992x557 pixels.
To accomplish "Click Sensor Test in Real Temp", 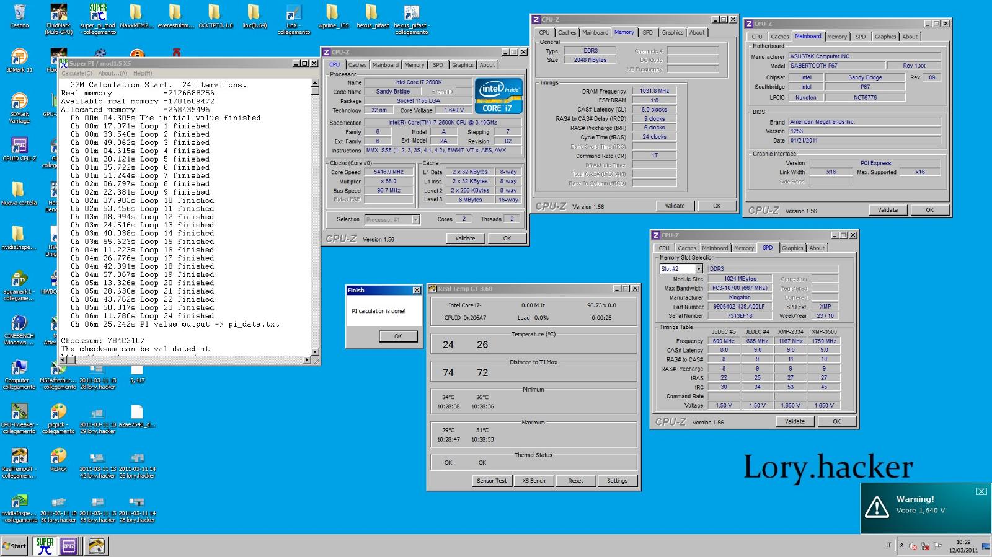I will tap(492, 481).
